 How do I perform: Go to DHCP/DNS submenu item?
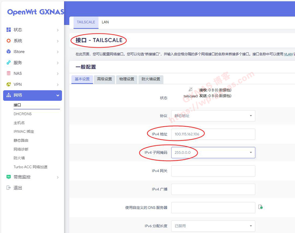click(23, 114)
